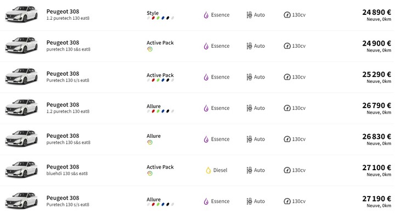Click the Essence fuel drop icon in the 27 190 € row
This screenshot has height=213, width=395.
(x=206, y=201)
